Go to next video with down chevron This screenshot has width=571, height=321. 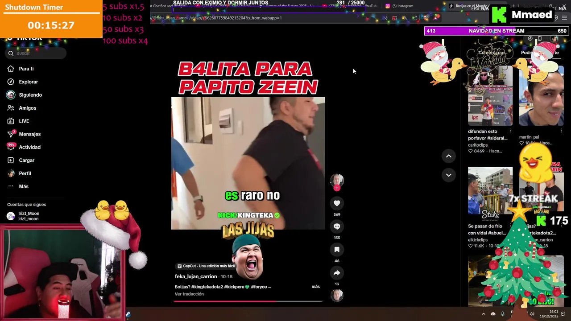point(449,175)
